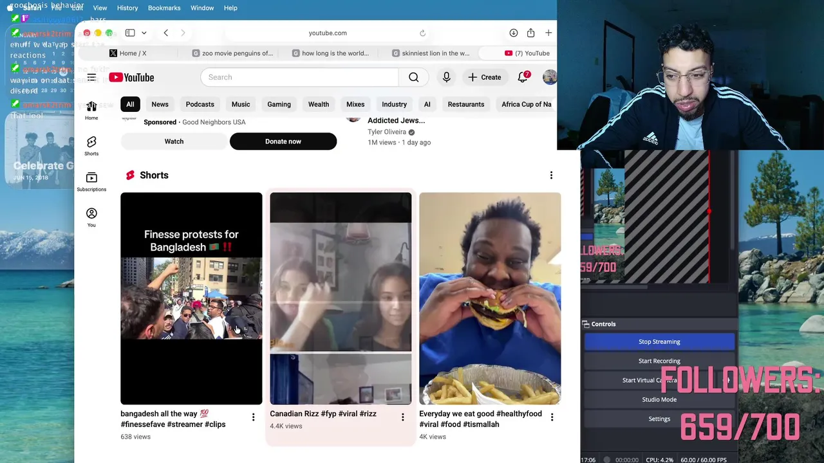Open a new Safari tab

tap(548, 33)
